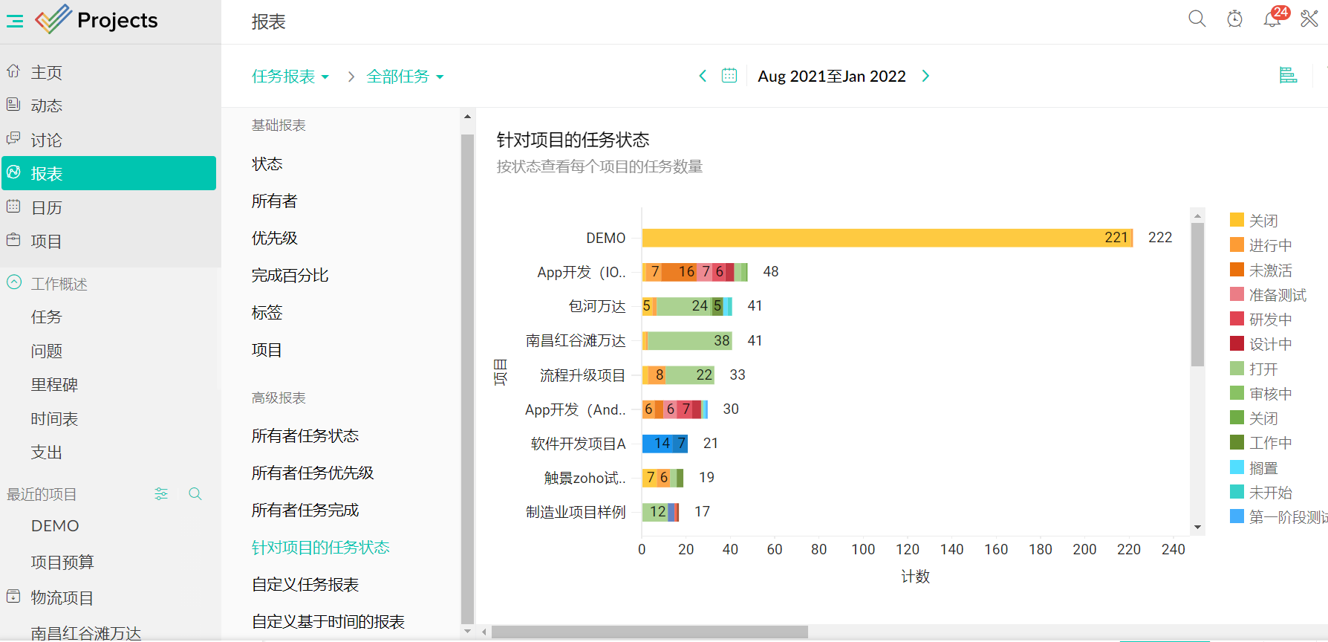The height and width of the screenshot is (642, 1328).
Task: Toggle 未激活 legend series visibility
Action: tap(1269, 270)
